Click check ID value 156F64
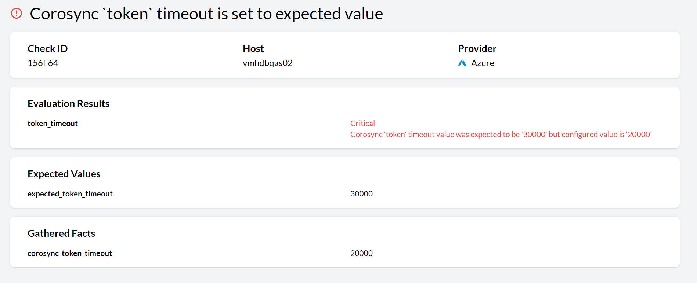 point(43,63)
